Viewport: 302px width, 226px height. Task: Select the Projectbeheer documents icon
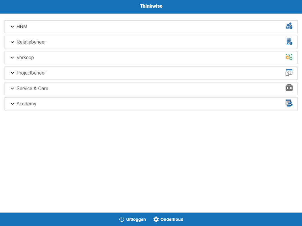289,72
